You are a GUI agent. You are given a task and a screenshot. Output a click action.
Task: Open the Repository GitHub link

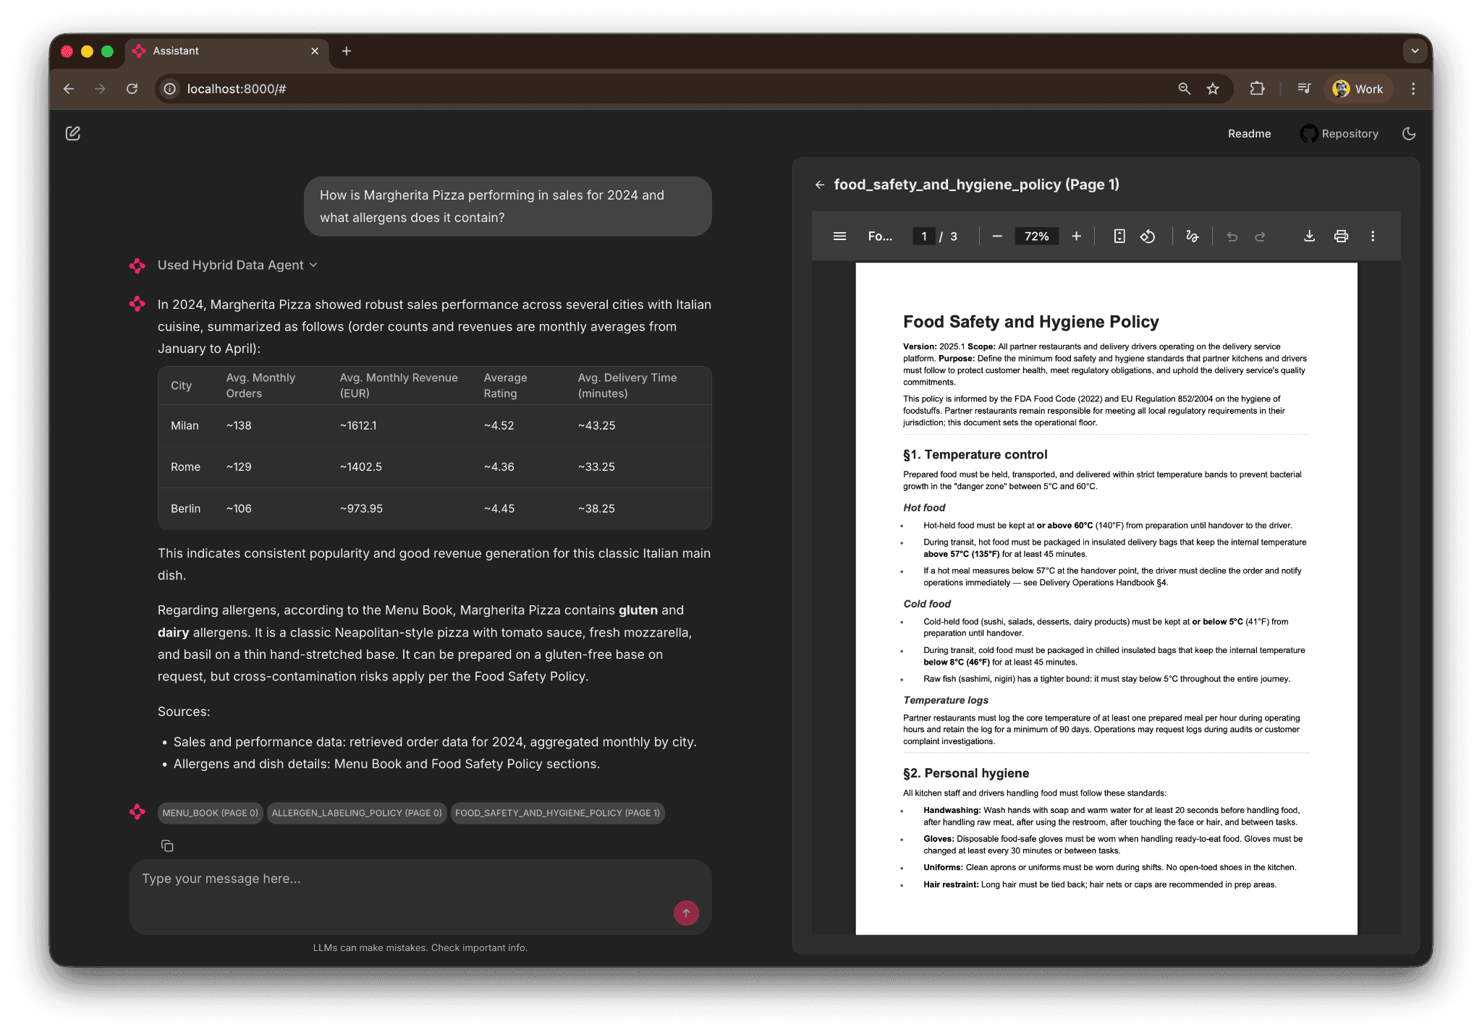pos(1339,133)
